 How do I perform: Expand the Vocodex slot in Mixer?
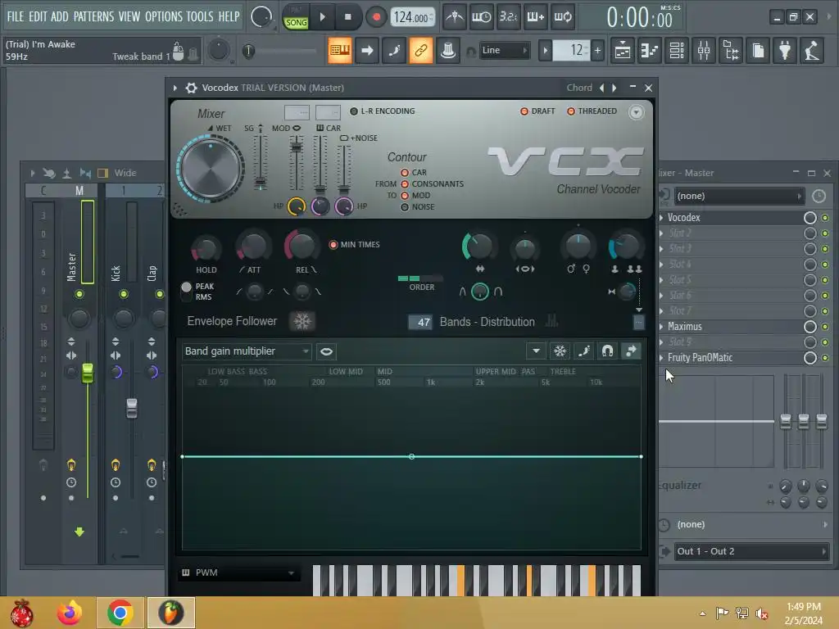tap(662, 218)
